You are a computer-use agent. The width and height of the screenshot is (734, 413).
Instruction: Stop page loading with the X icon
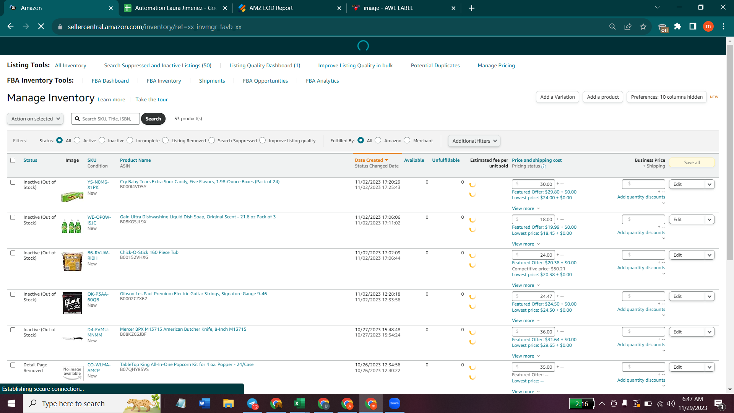pos(41,26)
